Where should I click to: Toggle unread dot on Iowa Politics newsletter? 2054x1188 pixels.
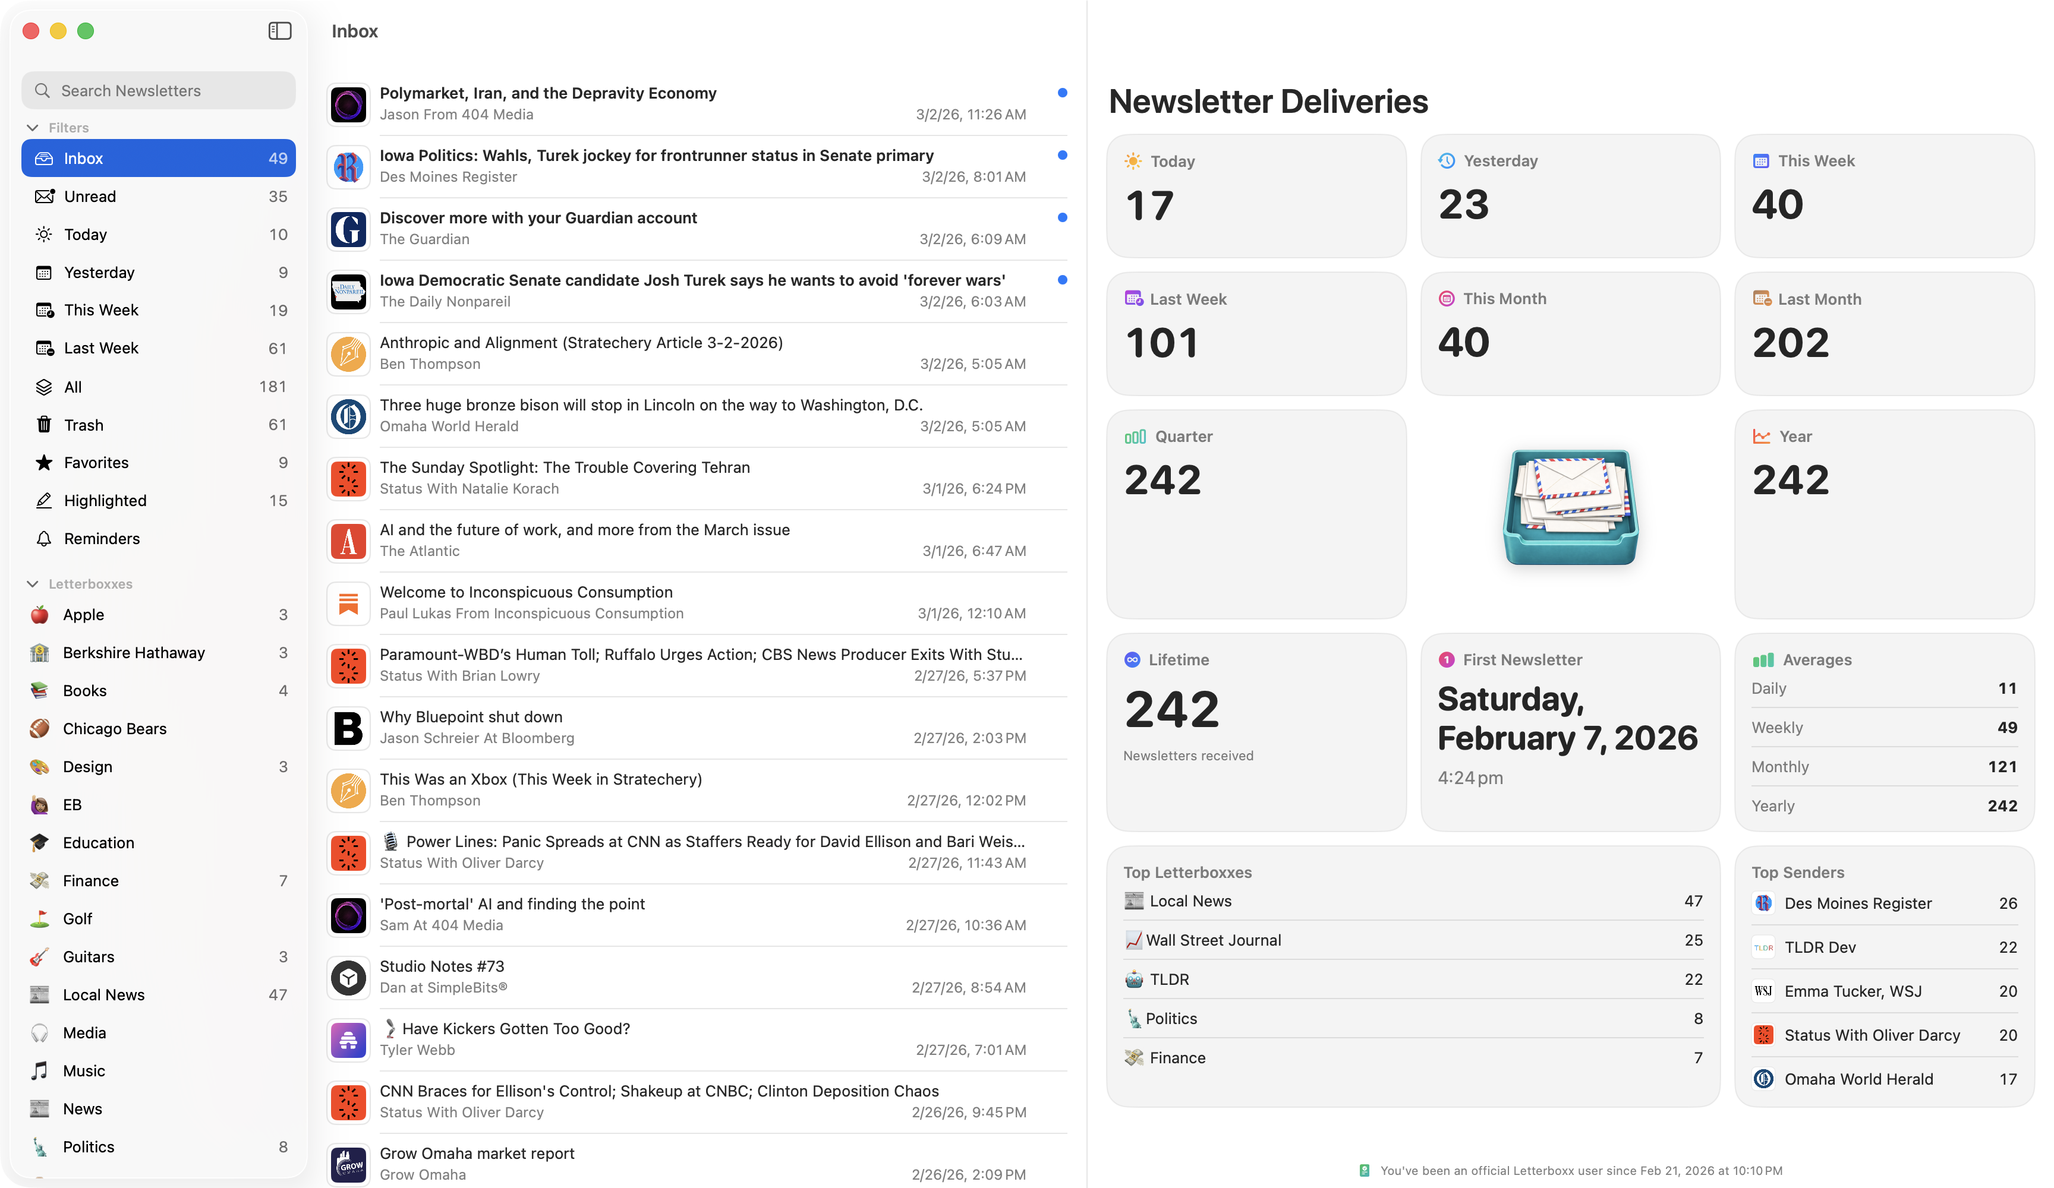click(x=1062, y=156)
